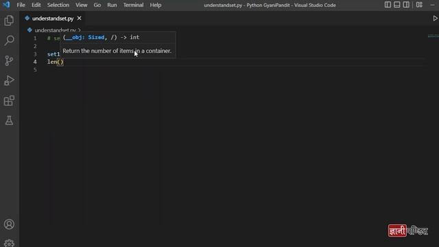Open the Go menu

point(97,5)
